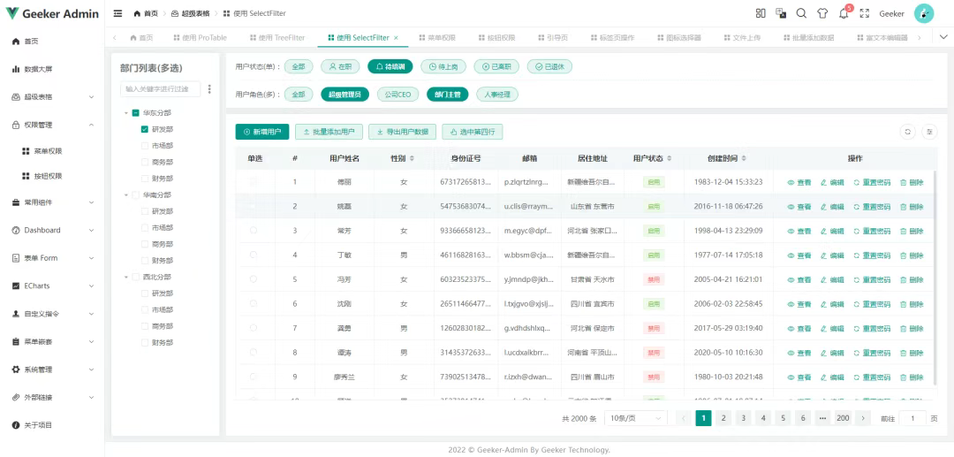Click 导出用户数据 button
This screenshot has height=457, width=954.
[403, 132]
